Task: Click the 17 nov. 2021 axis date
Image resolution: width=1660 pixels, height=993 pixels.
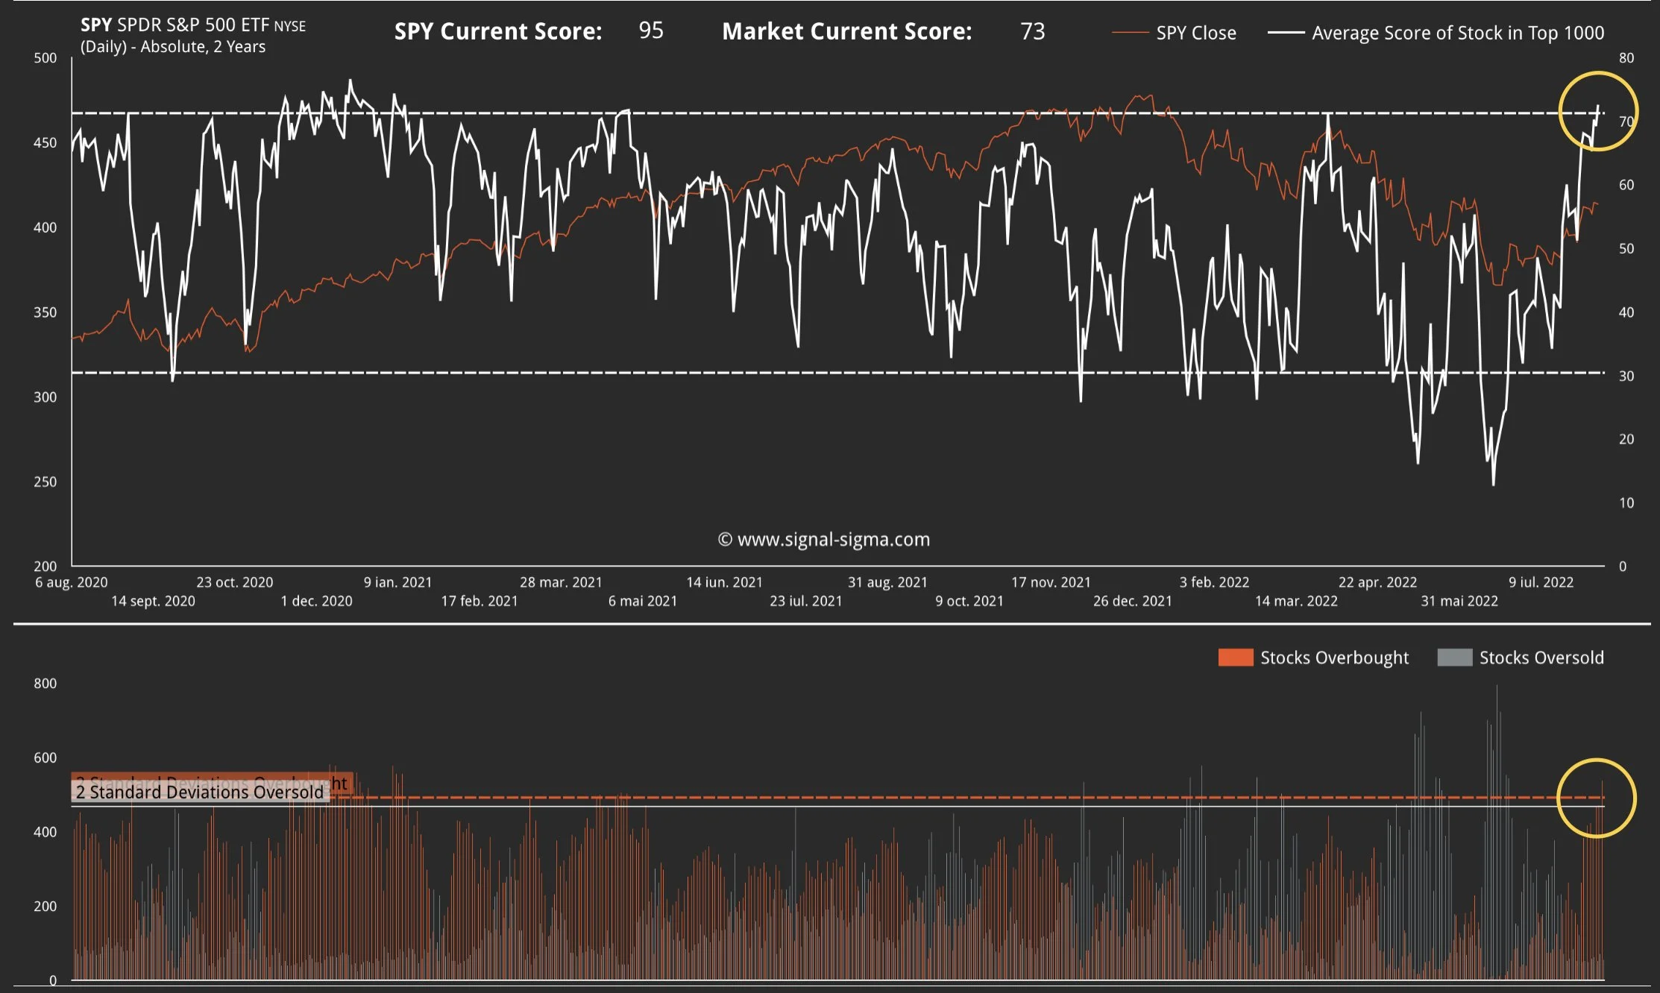Action: coord(1050,582)
